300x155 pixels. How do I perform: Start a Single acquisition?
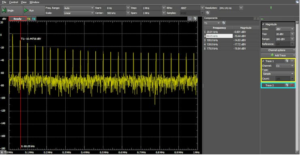[x=11, y=11]
